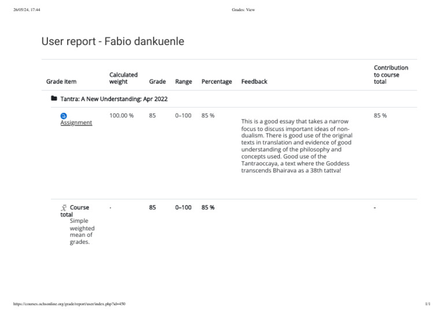Click the 'Range' column header
This screenshot has width=444, height=314.
point(183,82)
